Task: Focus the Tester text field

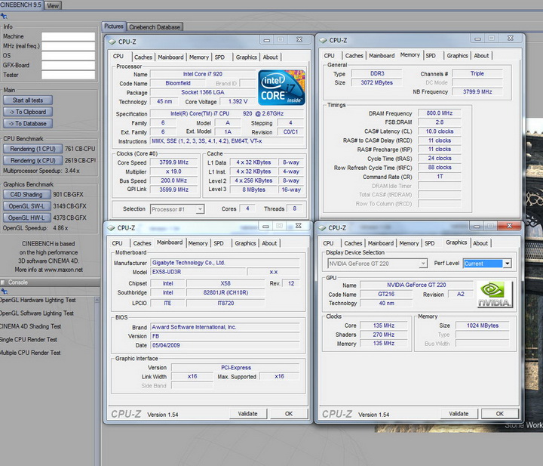Action: [x=68, y=75]
